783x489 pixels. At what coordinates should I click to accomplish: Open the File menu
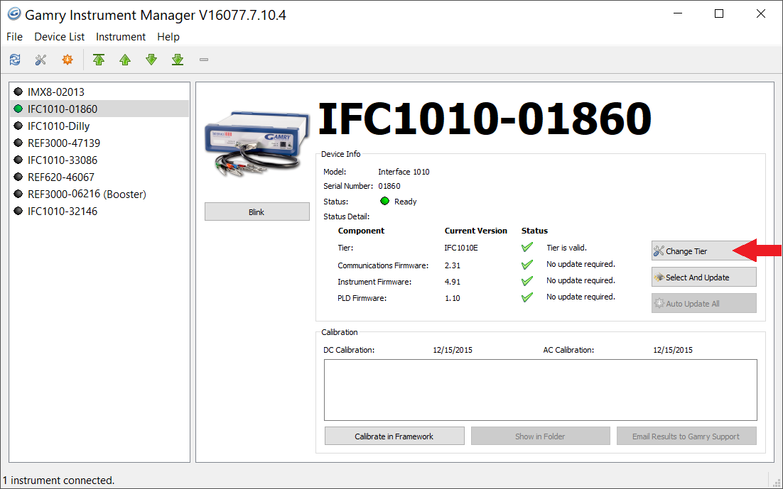[14, 37]
